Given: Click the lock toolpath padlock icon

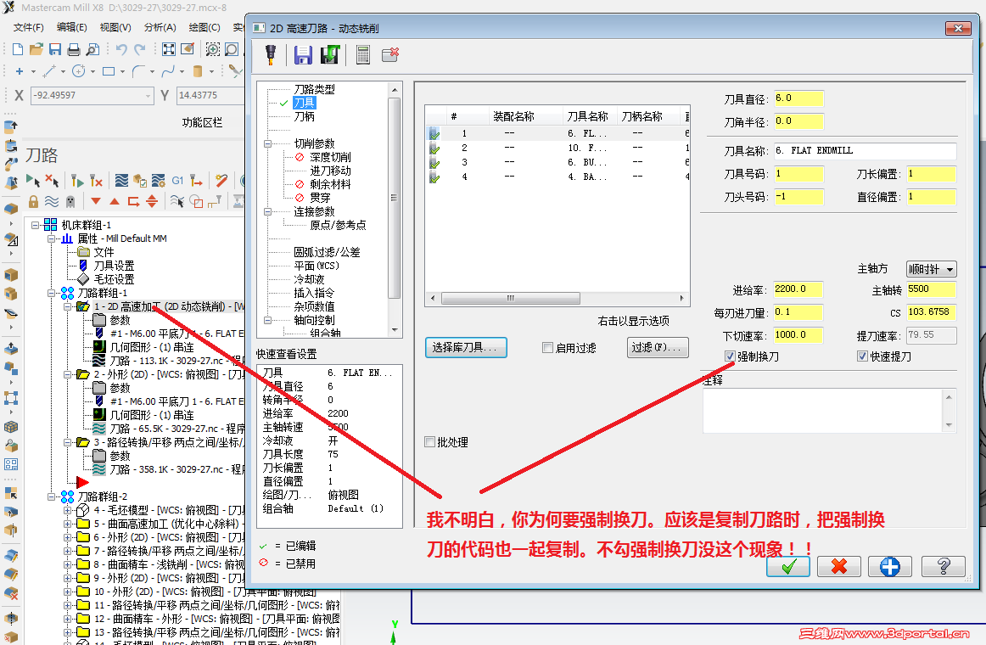Looking at the screenshot, I should [x=33, y=202].
